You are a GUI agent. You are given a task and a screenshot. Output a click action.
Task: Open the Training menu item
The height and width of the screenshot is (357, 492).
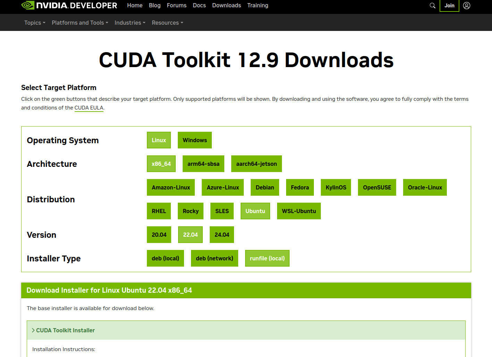click(x=258, y=6)
